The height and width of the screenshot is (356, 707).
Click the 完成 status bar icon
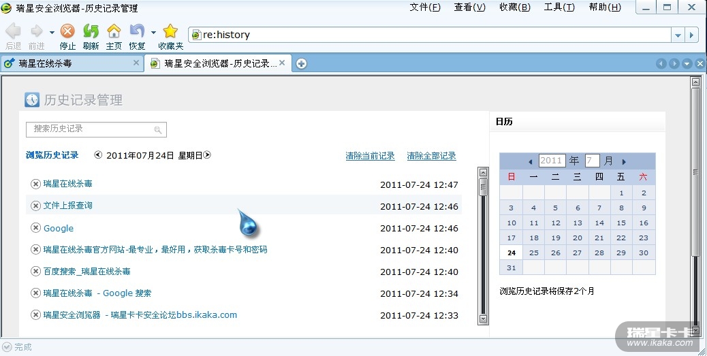pos(6,346)
